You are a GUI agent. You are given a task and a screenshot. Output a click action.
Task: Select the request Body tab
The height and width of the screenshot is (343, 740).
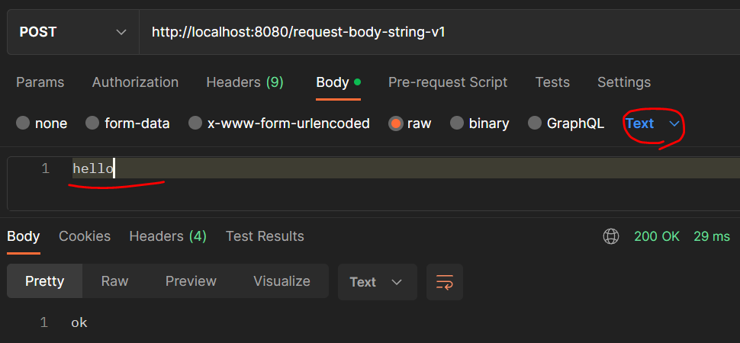click(x=339, y=82)
